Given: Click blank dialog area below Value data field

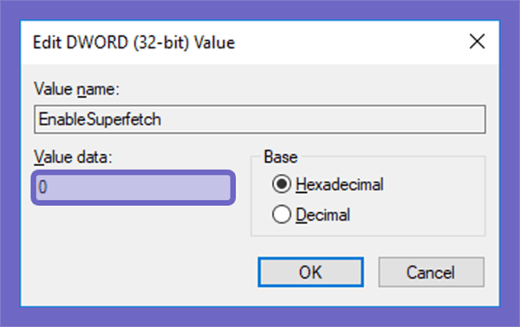Looking at the screenshot, I should [x=133, y=252].
